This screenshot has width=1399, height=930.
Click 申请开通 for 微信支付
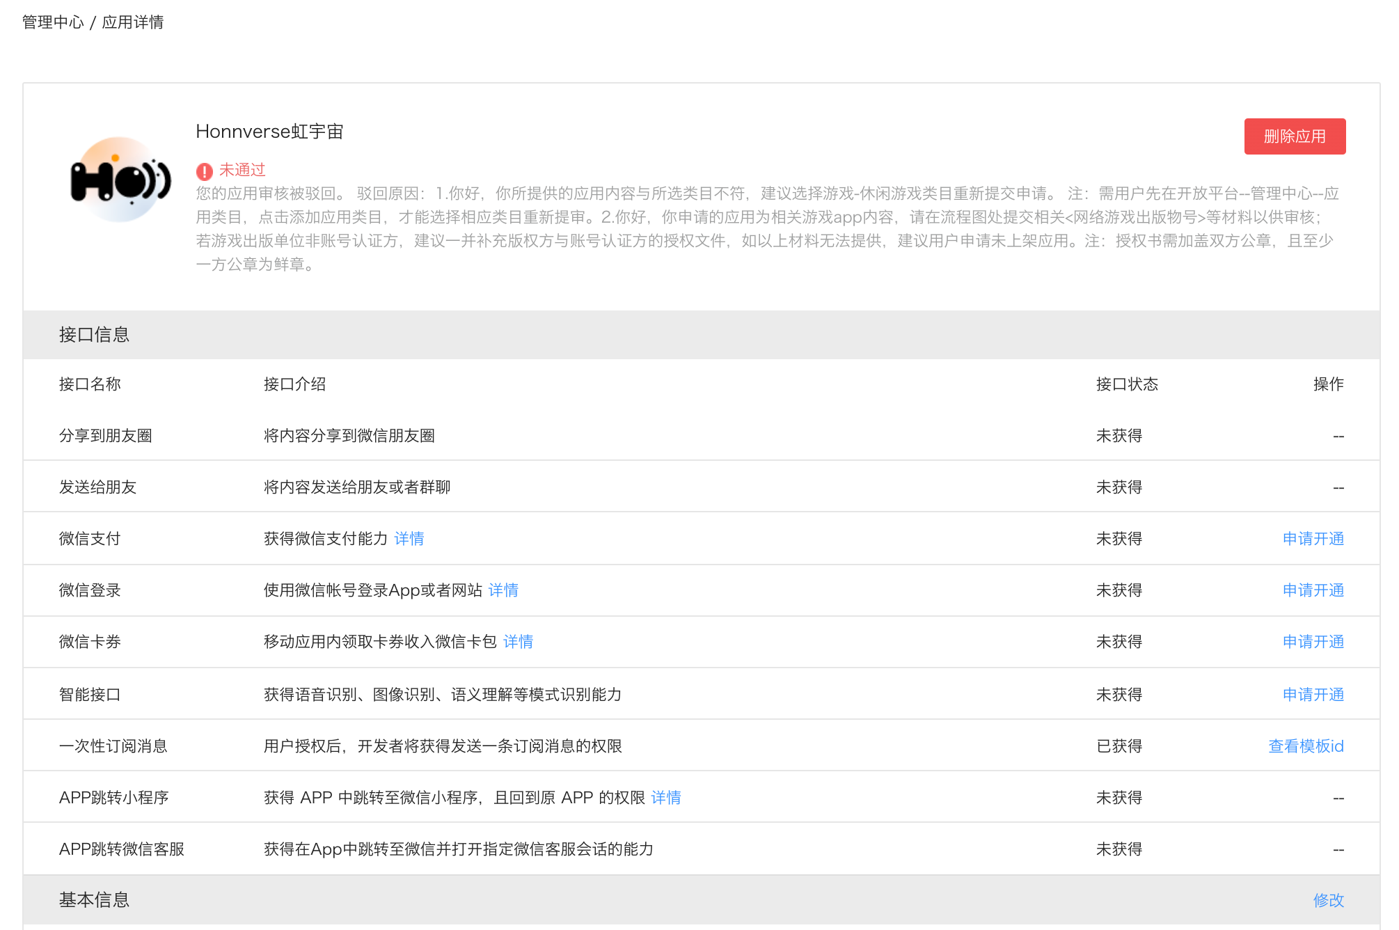click(1313, 539)
